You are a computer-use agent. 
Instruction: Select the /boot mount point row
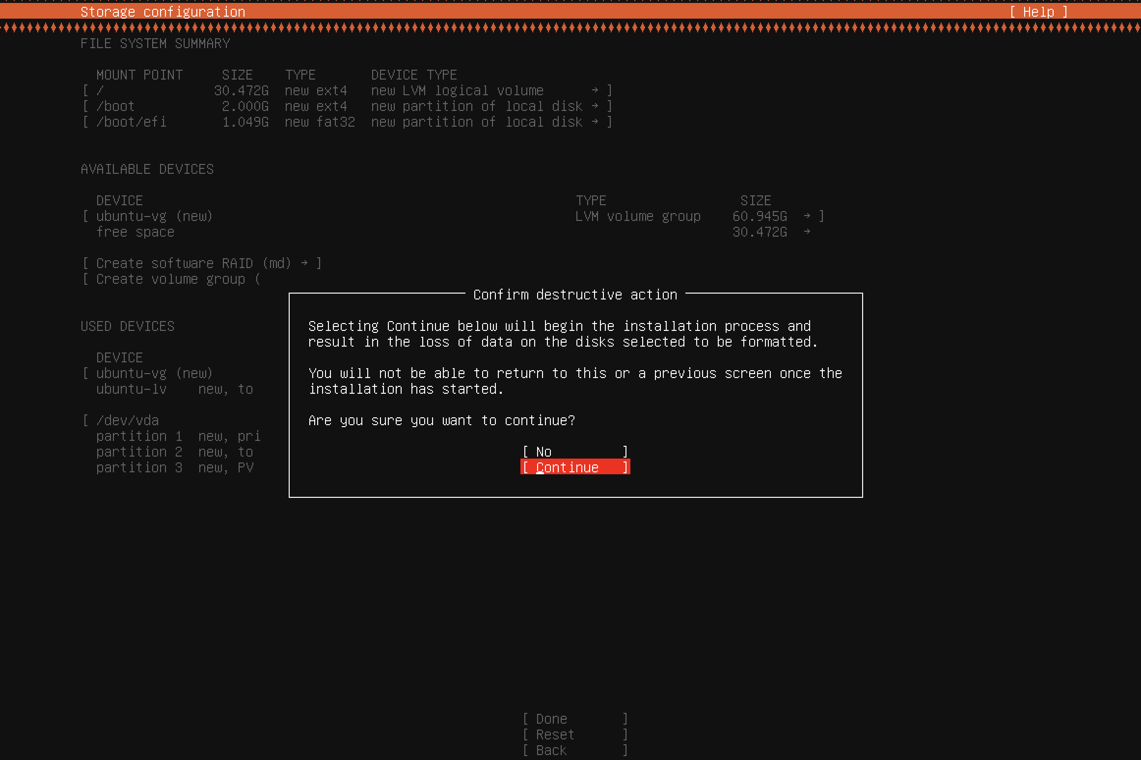116,106
